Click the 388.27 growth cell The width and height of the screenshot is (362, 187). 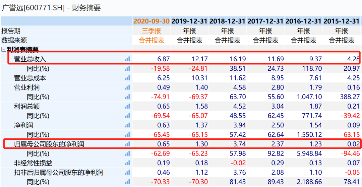350,97
